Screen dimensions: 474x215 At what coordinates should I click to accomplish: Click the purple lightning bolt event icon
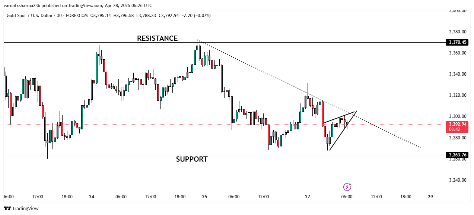(347, 187)
